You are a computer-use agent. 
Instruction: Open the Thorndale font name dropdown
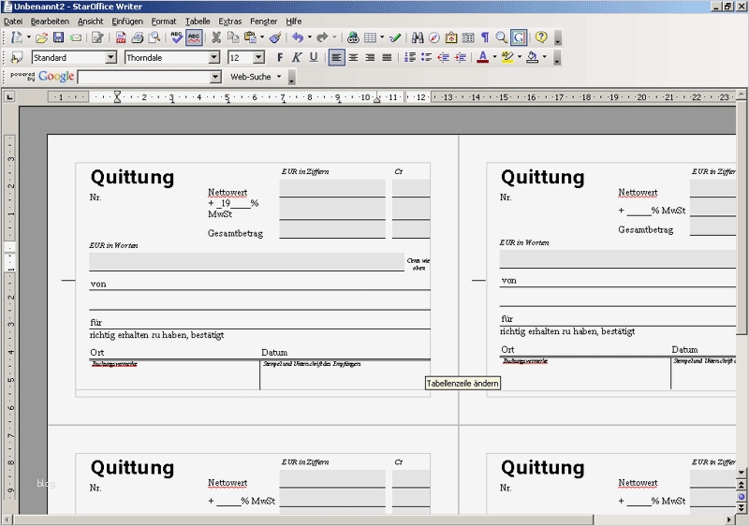click(214, 58)
